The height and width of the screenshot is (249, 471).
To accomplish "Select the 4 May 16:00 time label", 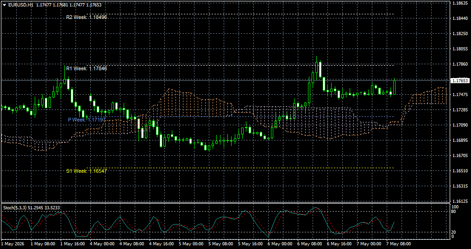I will pyautogui.click(x=162, y=244).
